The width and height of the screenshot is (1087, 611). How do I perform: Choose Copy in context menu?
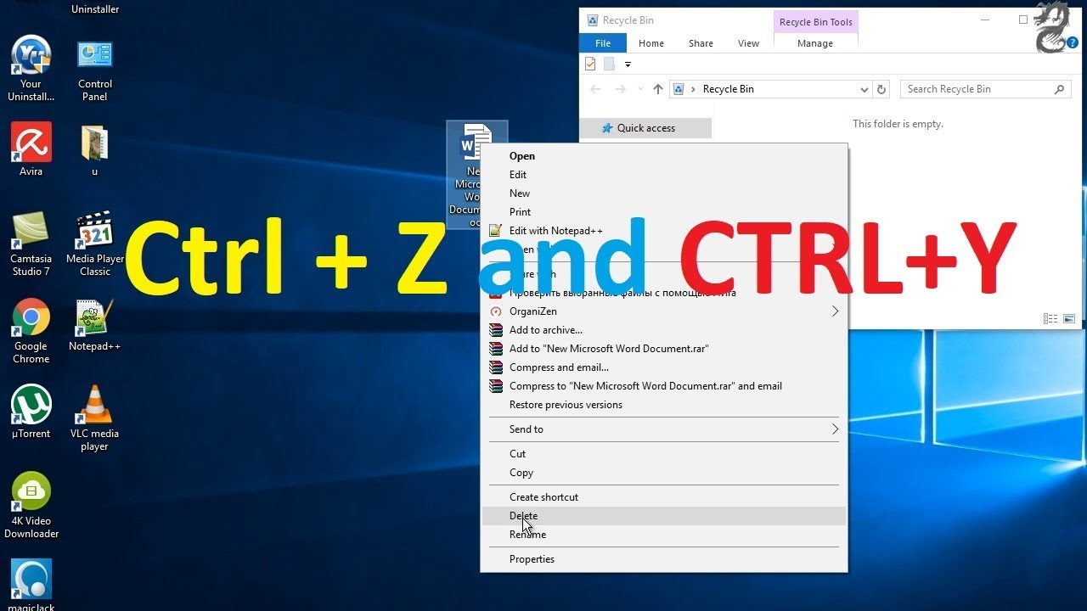[664, 473]
